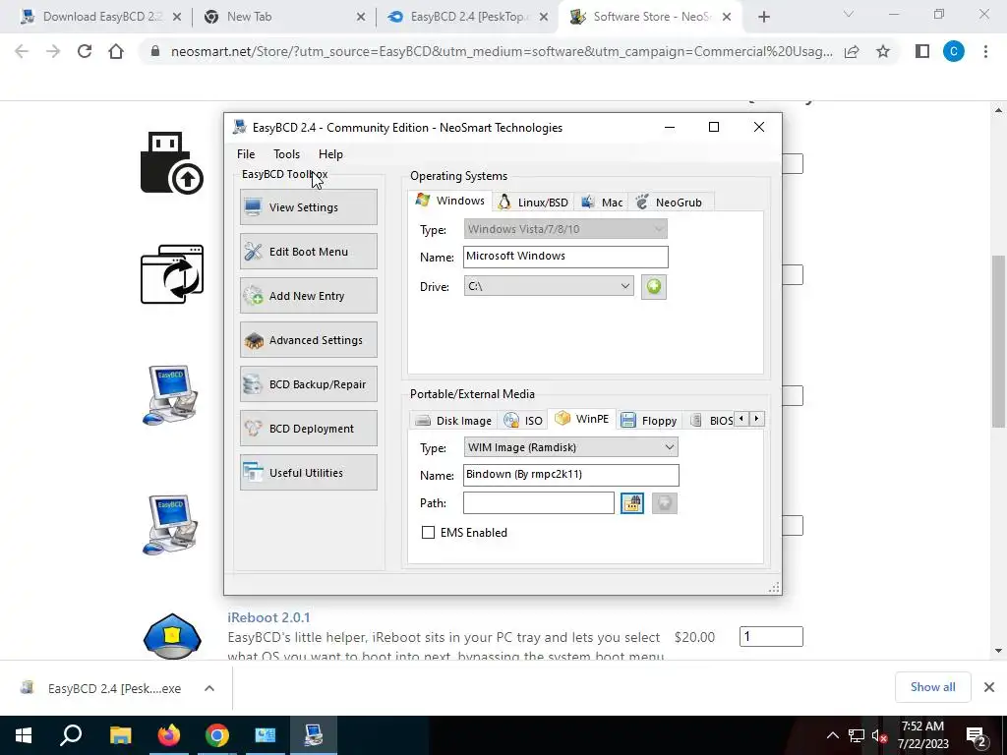Open the Chrome profile avatar
Screen dimensions: 1007x755
[954, 51]
